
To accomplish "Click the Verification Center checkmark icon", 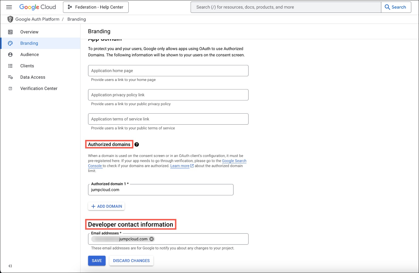I will coord(10,88).
